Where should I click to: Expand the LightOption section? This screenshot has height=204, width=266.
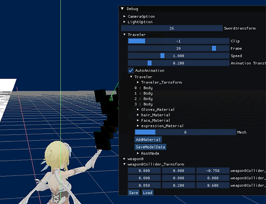pos(124,22)
